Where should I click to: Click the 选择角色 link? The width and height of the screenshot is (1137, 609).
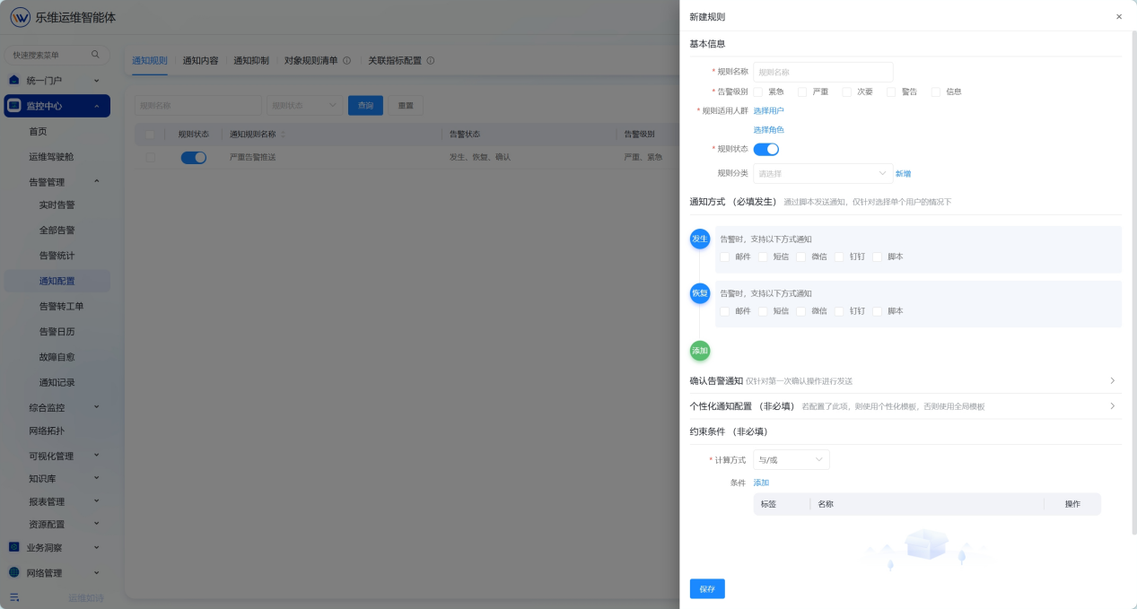point(768,130)
